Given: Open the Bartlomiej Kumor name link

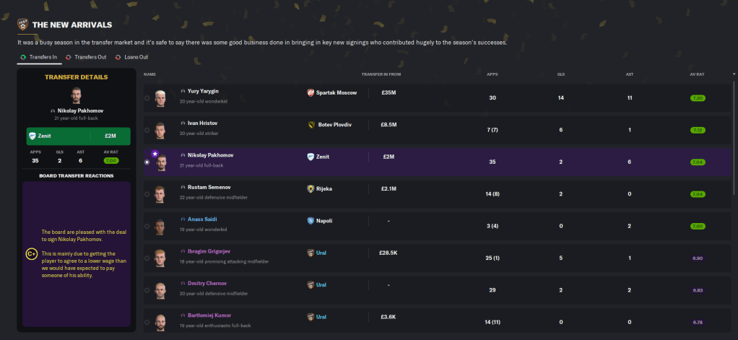Looking at the screenshot, I should (209, 315).
